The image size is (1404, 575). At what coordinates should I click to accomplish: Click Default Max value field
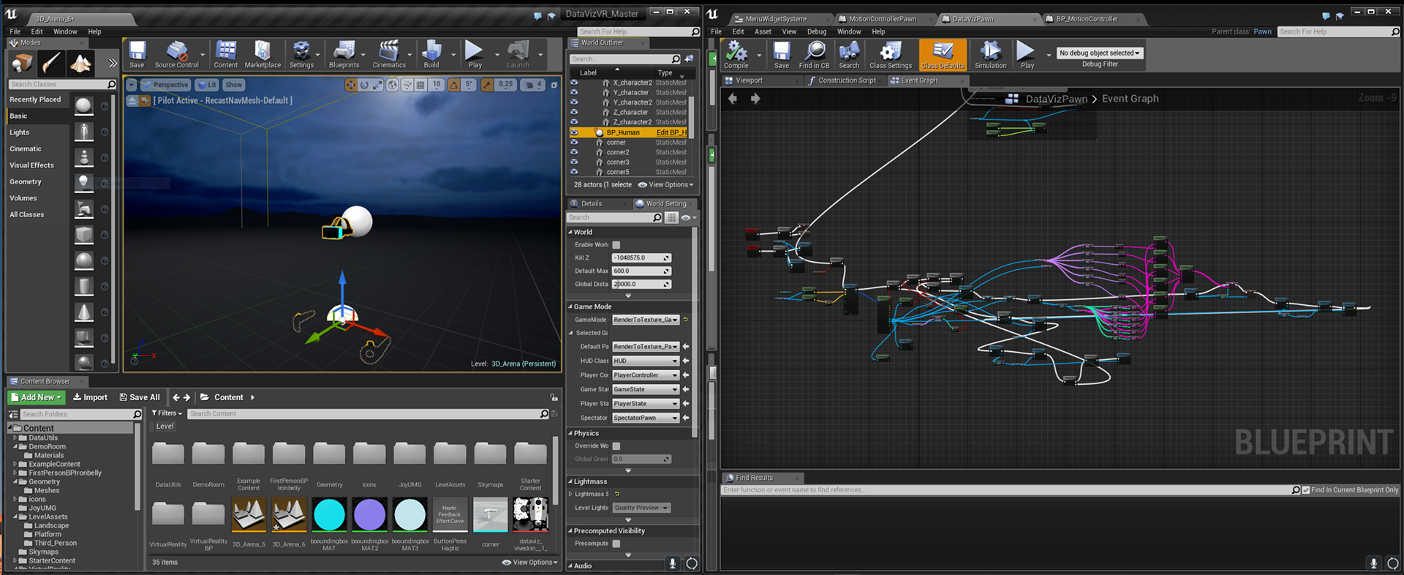pos(641,271)
